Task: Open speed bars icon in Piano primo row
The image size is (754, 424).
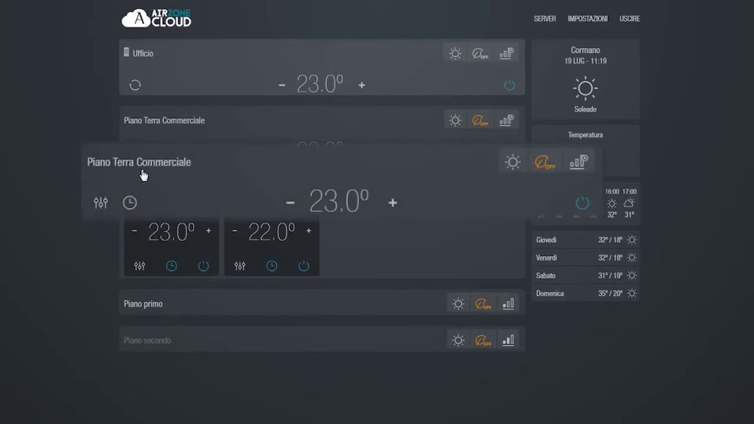Action: 508,304
